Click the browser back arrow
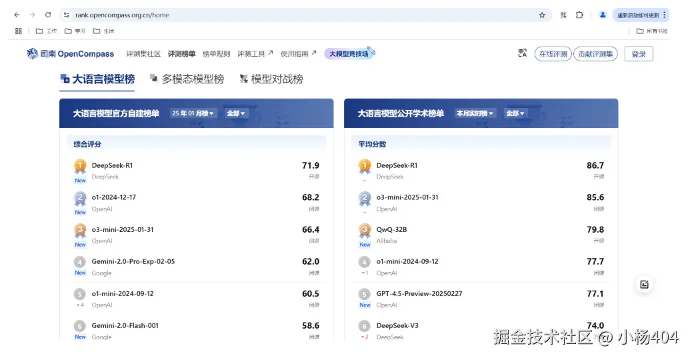This screenshot has width=690, height=358. point(17,15)
